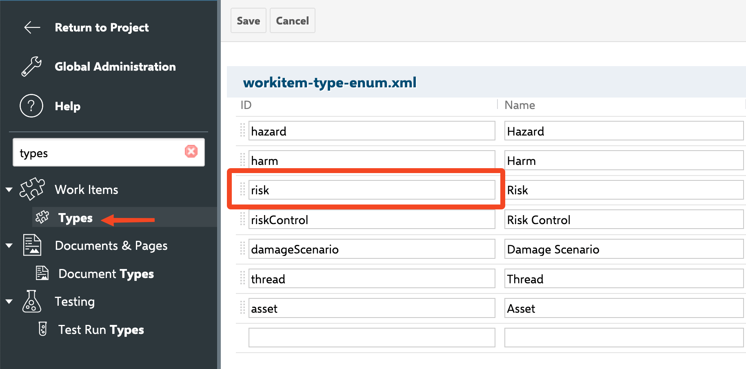Click the Harm name field
Image resolution: width=746 pixels, height=369 pixels.
click(624, 160)
